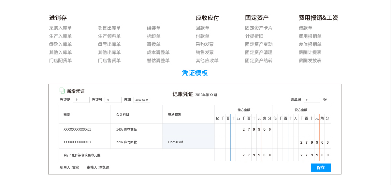Click the 日期 date field
The height and width of the screenshot is (185, 391).
click(x=142, y=100)
